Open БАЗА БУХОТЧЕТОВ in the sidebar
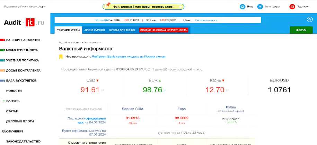317x145 pixels. coord(21,80)
